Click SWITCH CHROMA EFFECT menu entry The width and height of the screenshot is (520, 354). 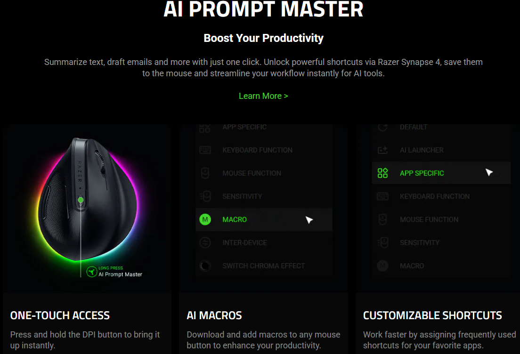pos(264,266)
